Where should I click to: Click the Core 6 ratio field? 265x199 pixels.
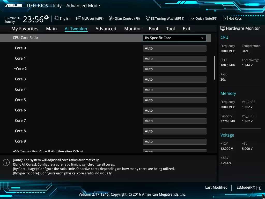point(175,110)
